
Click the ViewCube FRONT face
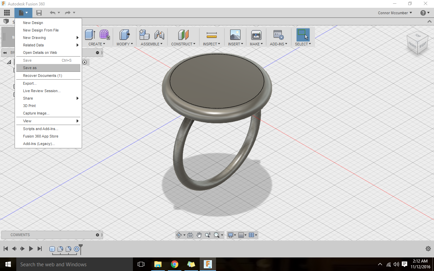click(x=412, y=46)
